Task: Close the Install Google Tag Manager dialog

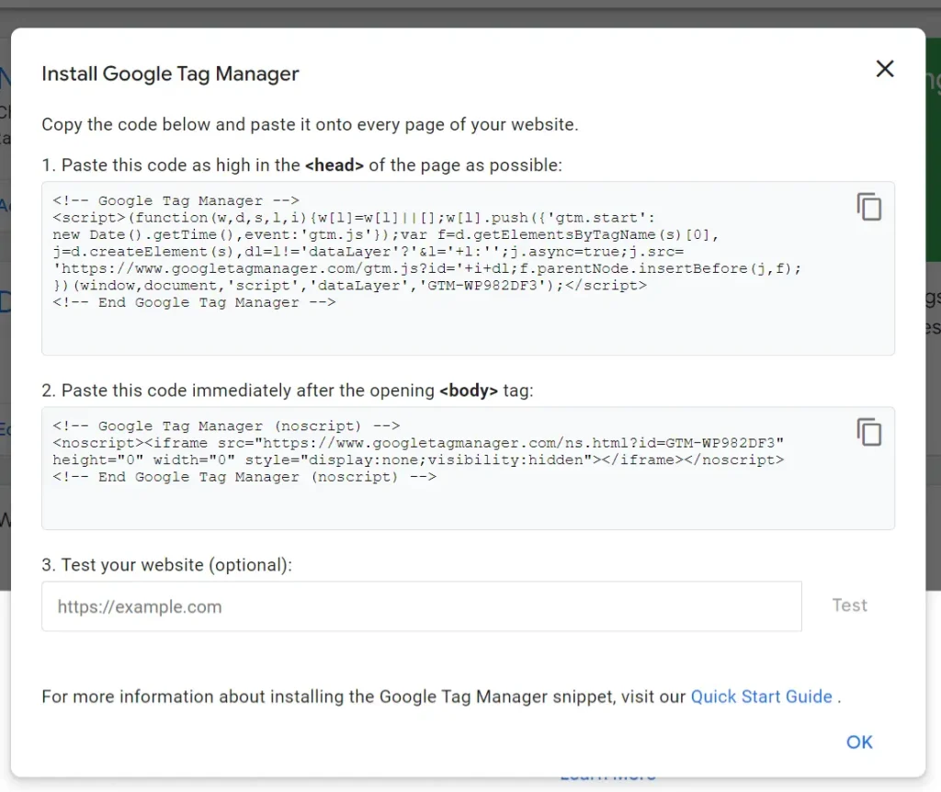Action: pos(884,69)
